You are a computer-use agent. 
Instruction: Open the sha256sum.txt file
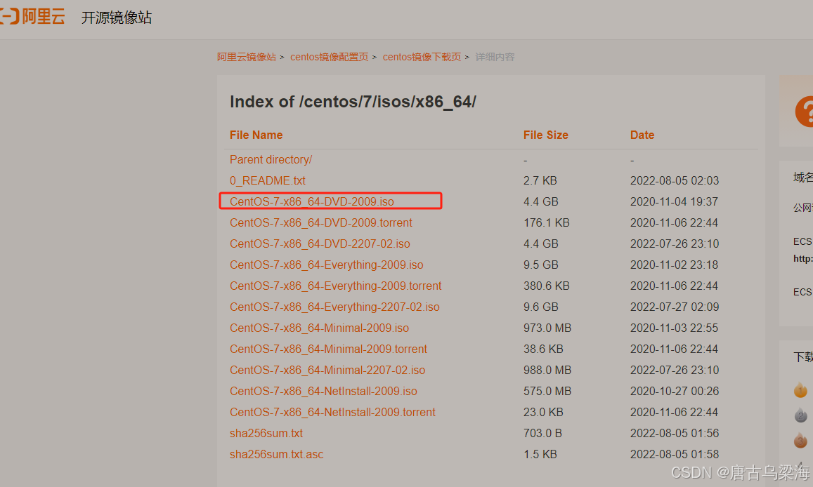click(266, 433)
